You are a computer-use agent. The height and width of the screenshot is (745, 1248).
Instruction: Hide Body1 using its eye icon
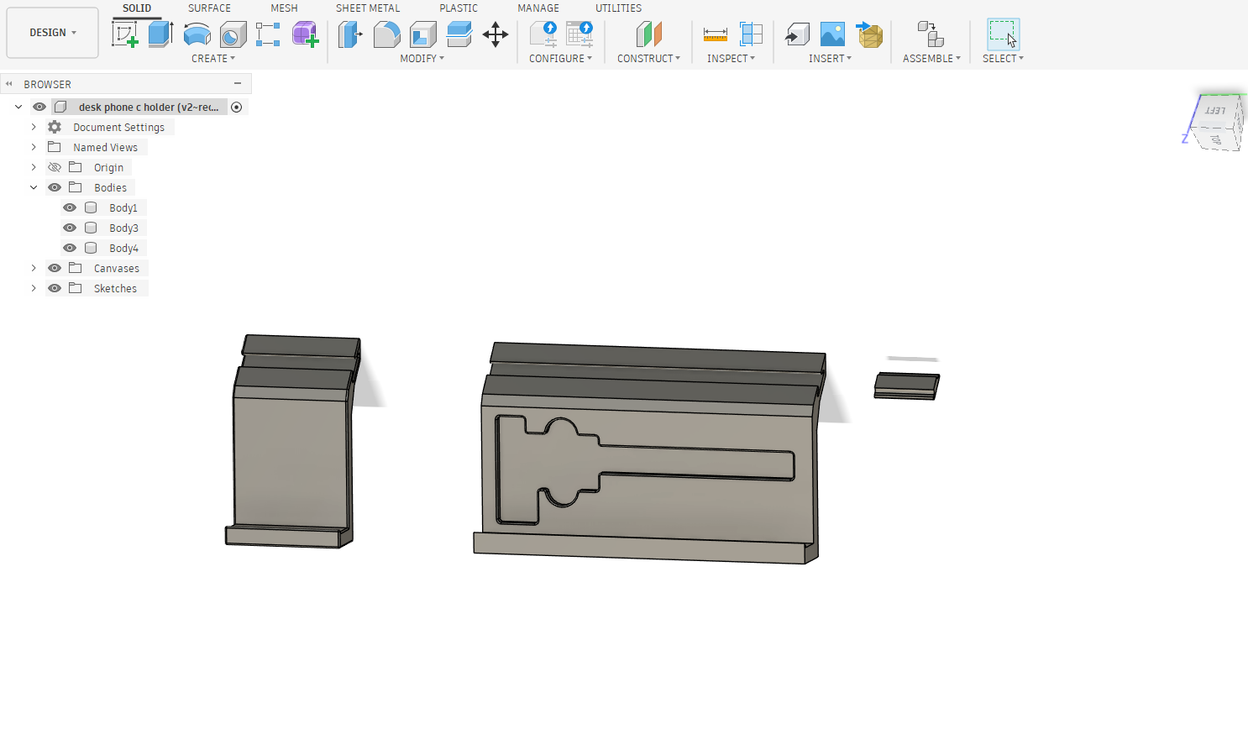[x=70, y=207]
